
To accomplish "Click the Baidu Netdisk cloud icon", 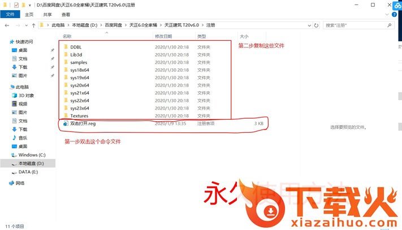I will pyautogui.click(x=398, y=5).
